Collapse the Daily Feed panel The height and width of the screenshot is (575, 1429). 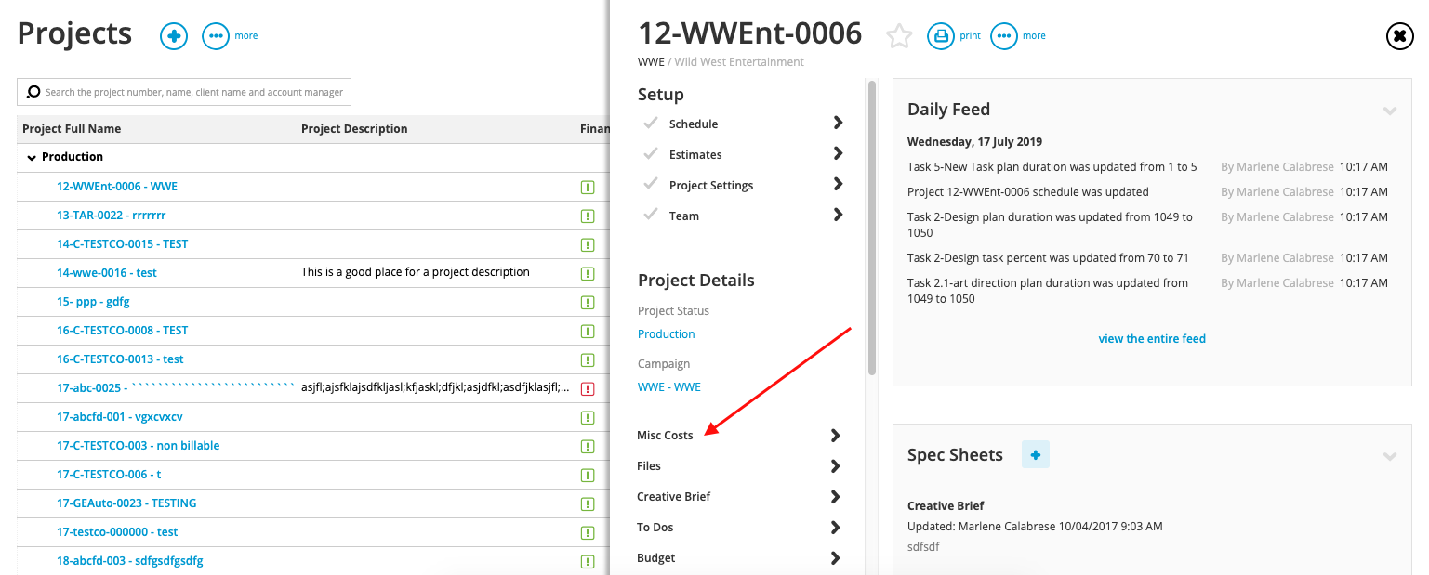tap(1390, 111)
